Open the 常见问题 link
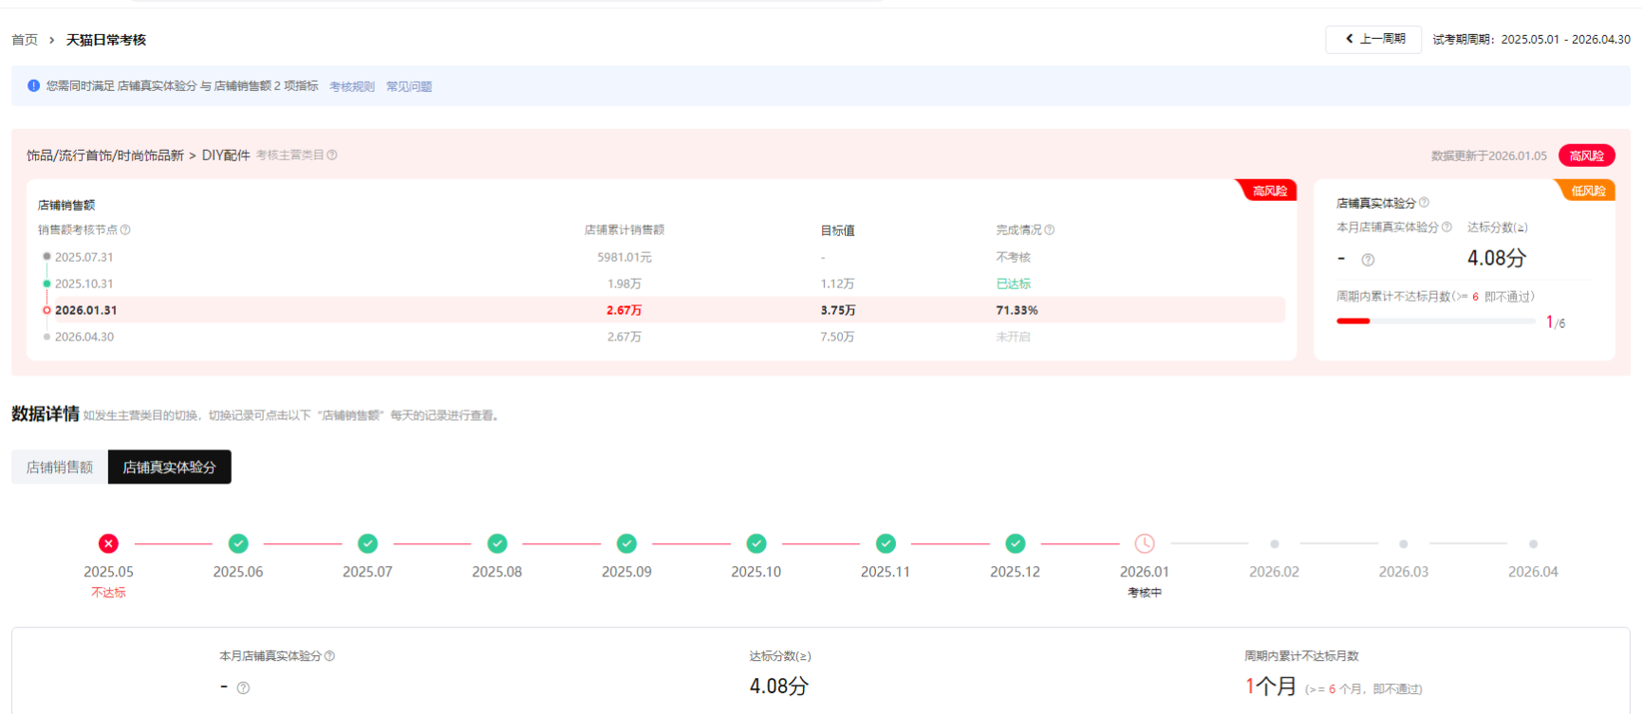The height and width of the screenshot is (714, 1642). (x=408, y=87)
